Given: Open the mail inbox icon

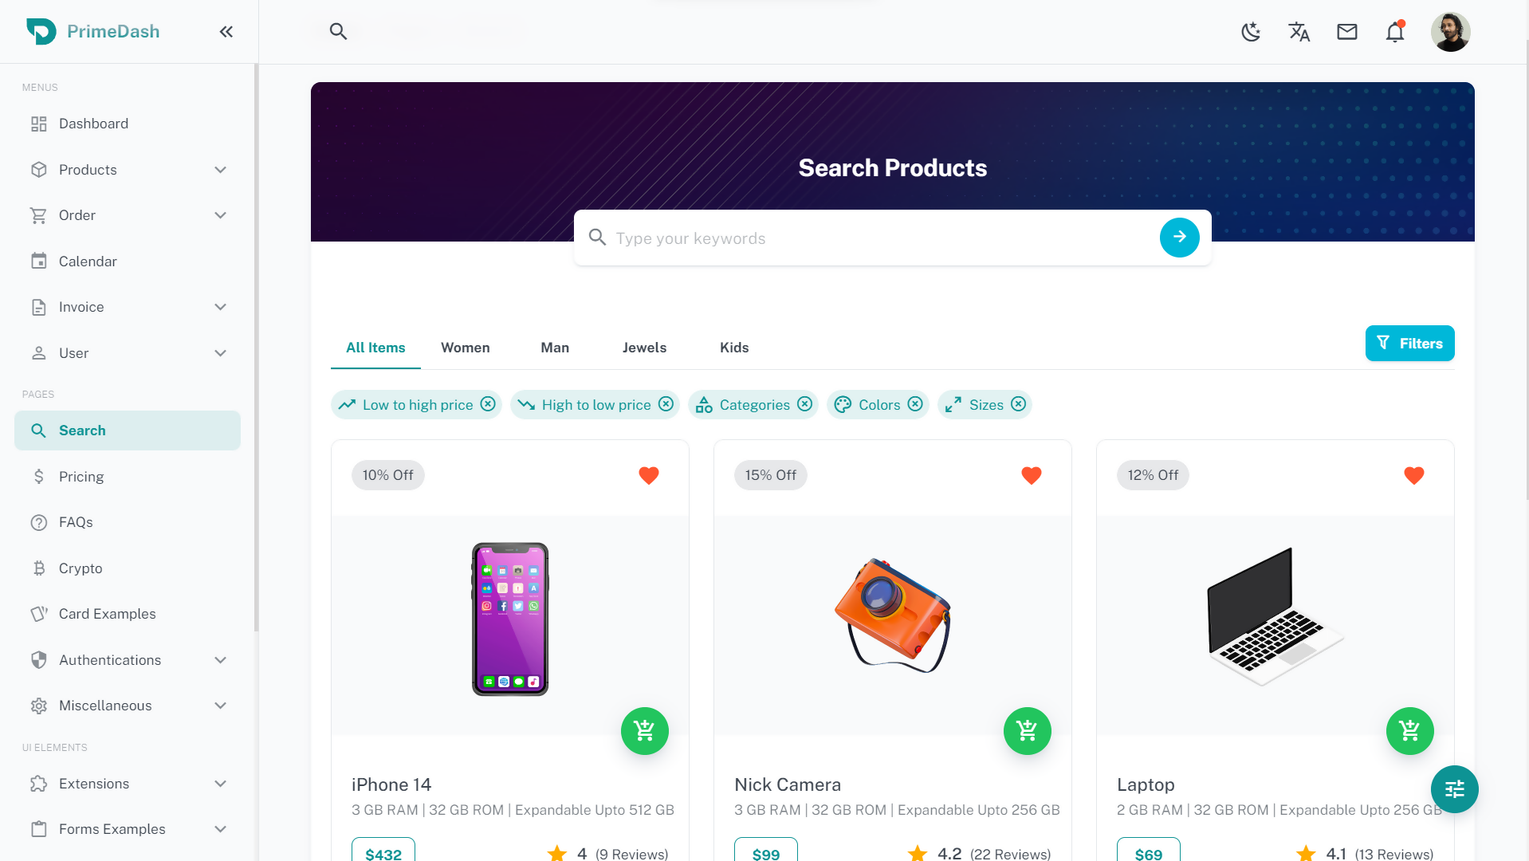Looking at the screenshot, I should [1346, 32].
